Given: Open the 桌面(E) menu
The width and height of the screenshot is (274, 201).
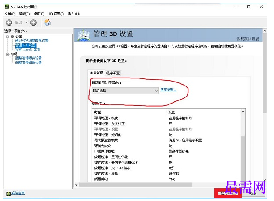Looking at the screenshot, I should (39, 14).
